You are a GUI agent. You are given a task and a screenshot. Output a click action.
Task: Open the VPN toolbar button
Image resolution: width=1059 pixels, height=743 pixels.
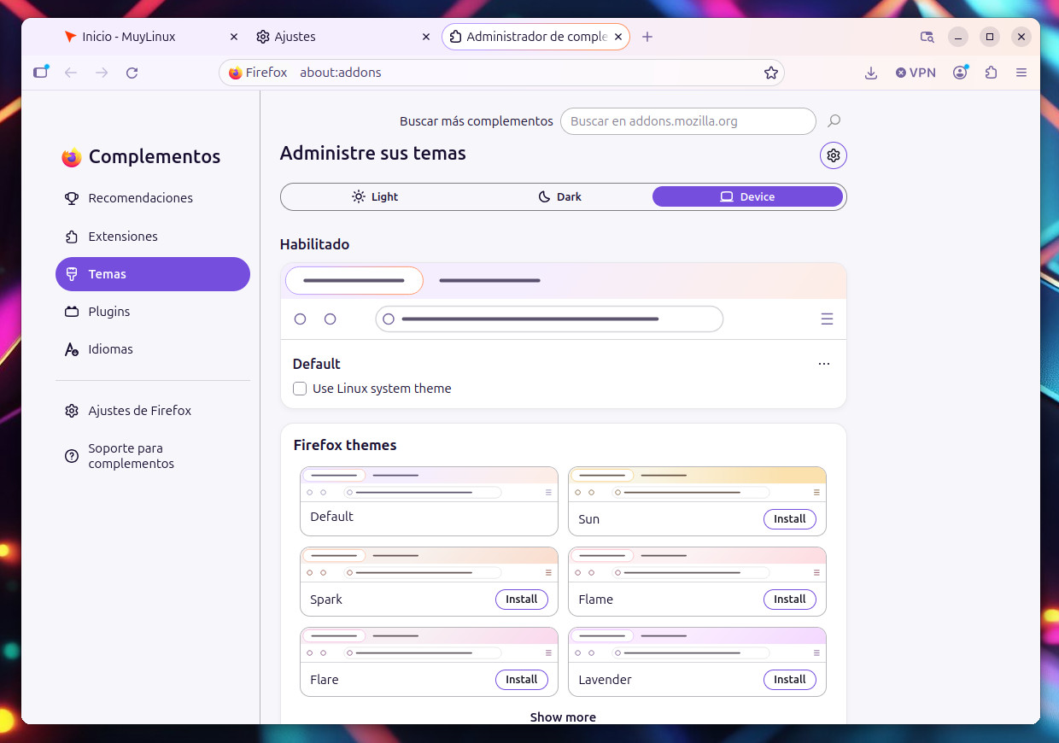pos(916,73)
